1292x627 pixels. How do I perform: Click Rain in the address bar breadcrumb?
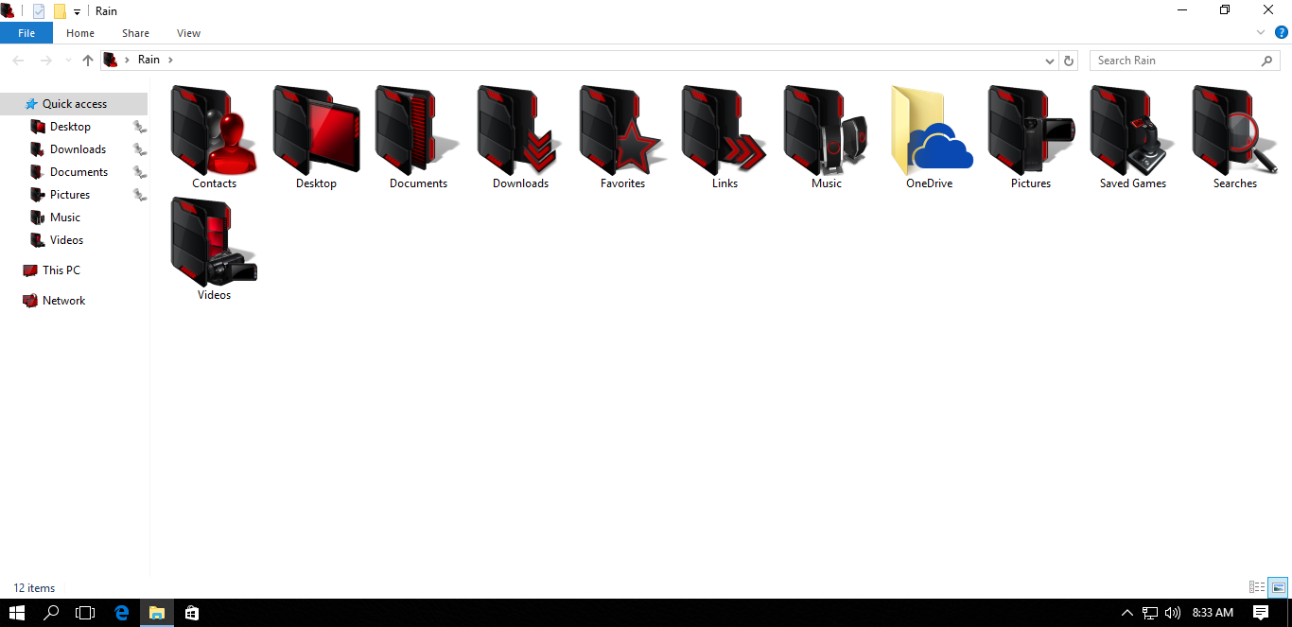tap(148, 60)
